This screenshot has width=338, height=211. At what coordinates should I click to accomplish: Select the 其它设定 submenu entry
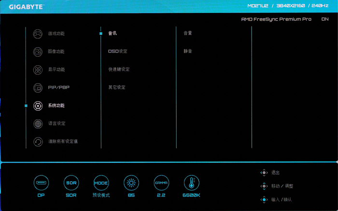pyautogui.click(x=117, y=87)
